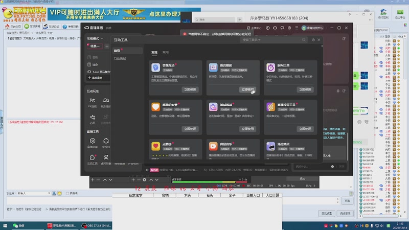Viewport: 409px width, 230px height.
Task: Open the 时间工具 stopwatch icon
Action: [x=270, y=67]
